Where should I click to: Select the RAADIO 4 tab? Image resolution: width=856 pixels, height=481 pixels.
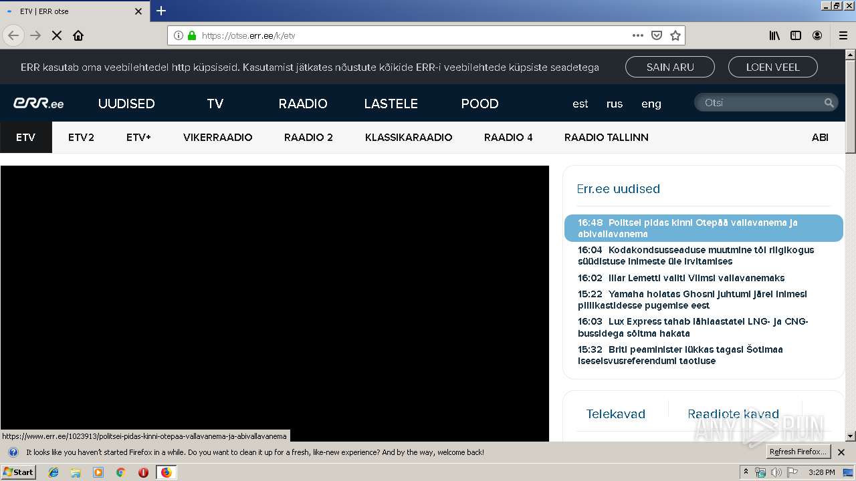(508, 137)
